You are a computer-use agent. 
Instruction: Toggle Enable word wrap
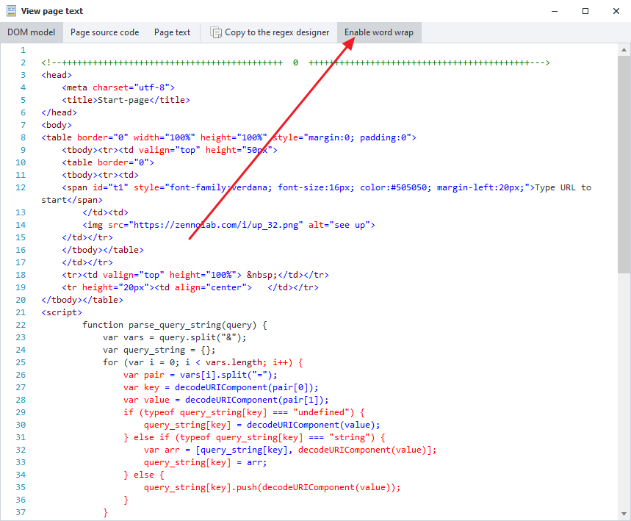pos(379,32)
